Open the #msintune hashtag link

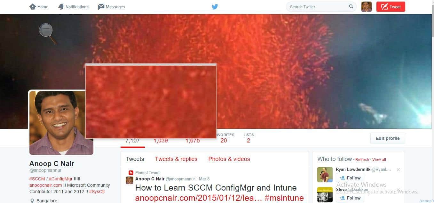point(284,198)
